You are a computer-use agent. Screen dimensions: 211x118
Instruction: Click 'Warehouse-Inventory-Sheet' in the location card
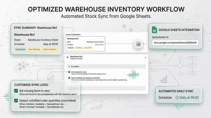coord(95,42)
